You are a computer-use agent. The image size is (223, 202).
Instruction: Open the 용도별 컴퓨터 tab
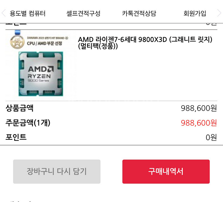[28, 13]
